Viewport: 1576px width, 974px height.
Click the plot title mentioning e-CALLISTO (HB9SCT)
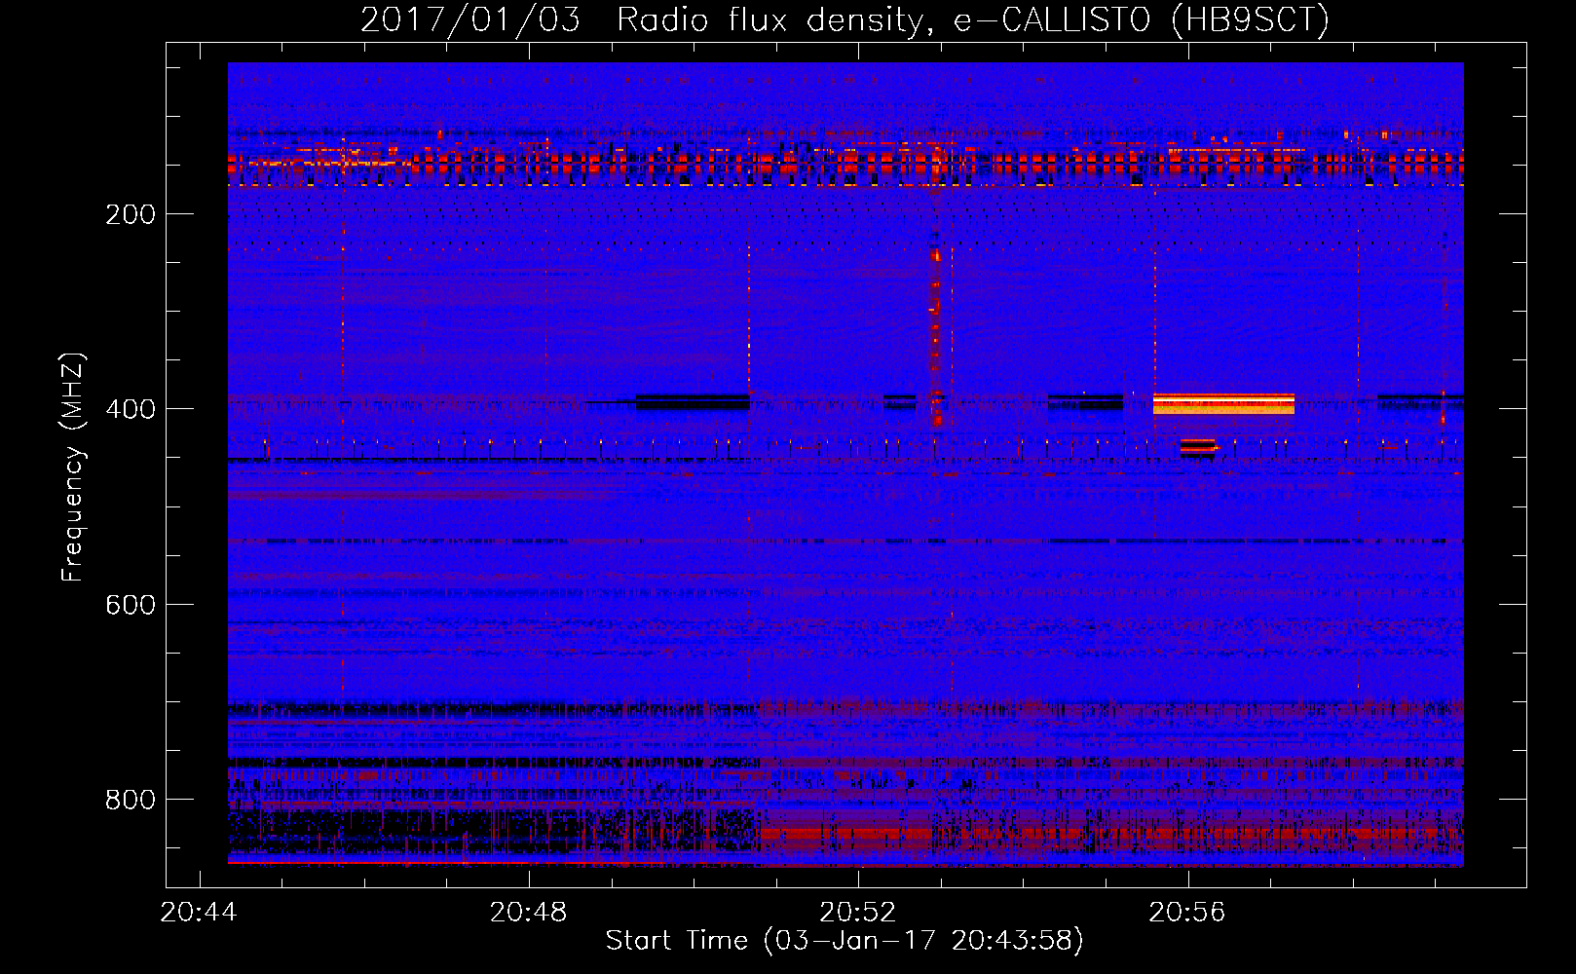(x=844, y=19)
